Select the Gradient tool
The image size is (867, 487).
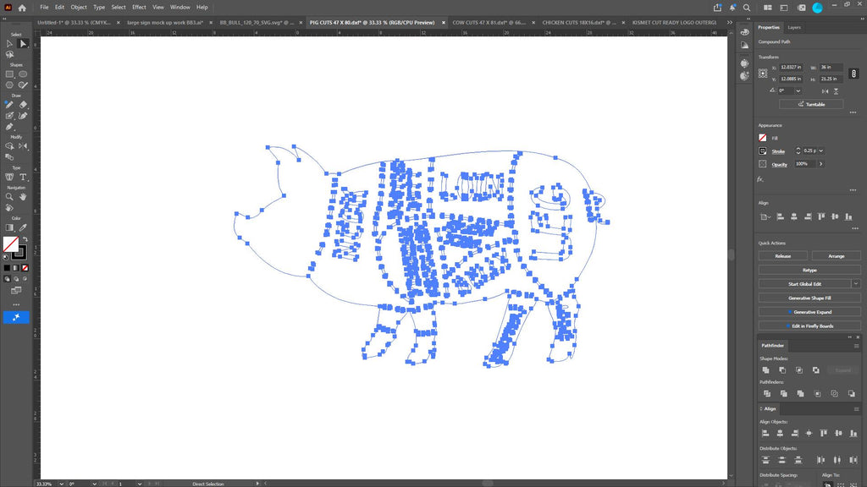tap(9, 227)
